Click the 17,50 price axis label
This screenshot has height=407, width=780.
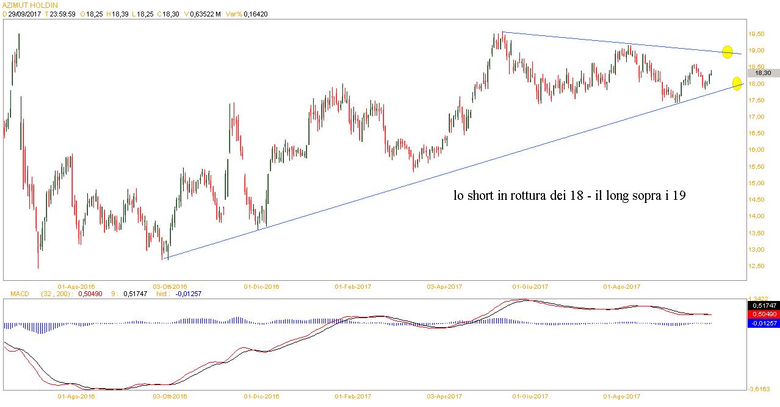756,100
